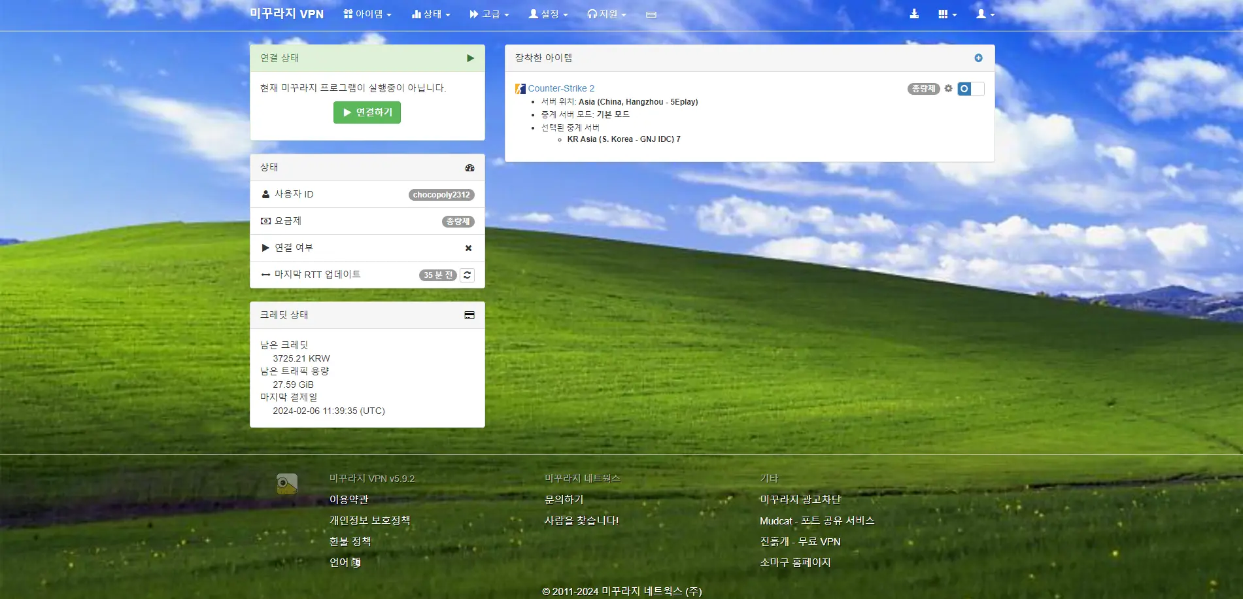Refresh the RTT update

pyautogui.click(x=467, y=275)
